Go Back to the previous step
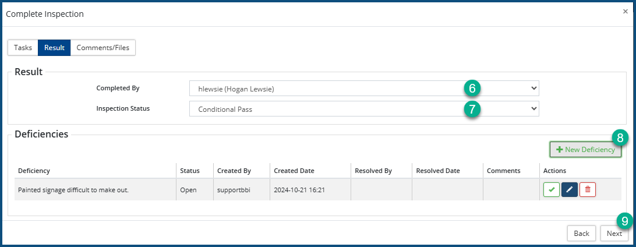 pyautogui.click(x=581, y=234)
